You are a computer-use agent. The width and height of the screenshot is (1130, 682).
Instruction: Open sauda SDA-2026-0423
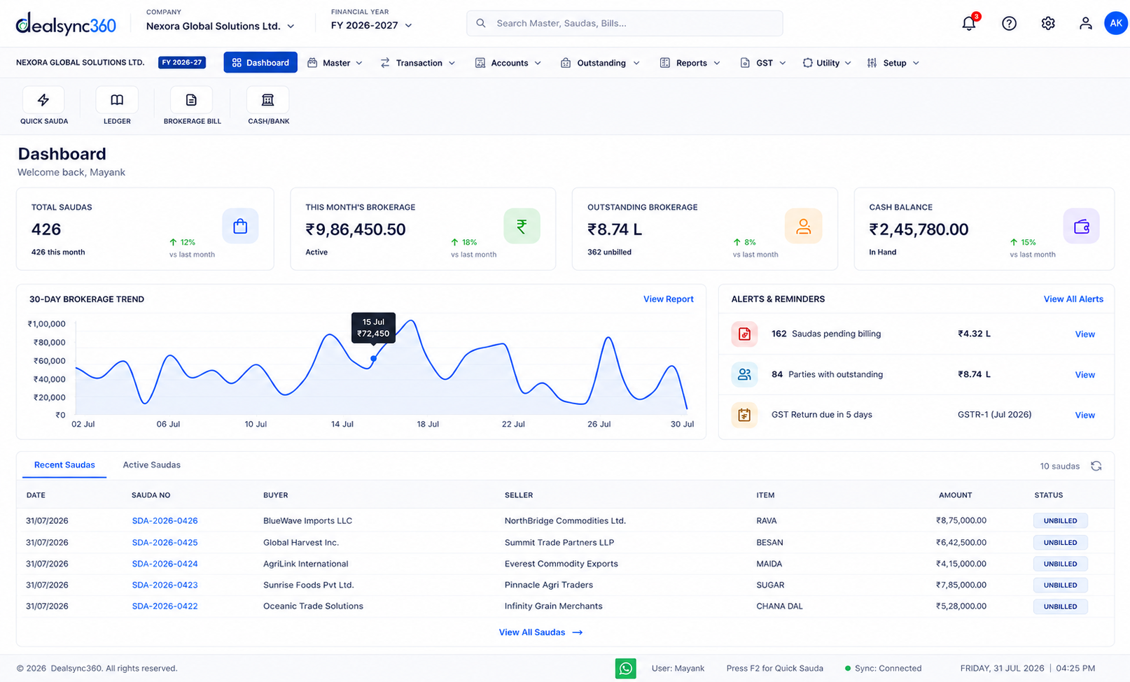pos(165,585)
